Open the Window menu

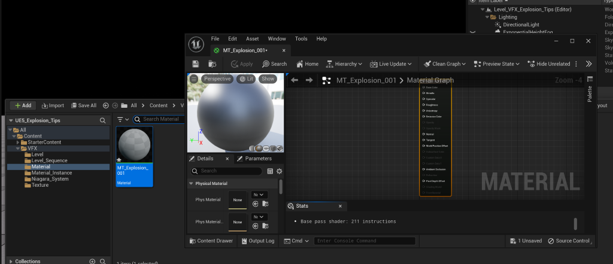tap(277, 39)
